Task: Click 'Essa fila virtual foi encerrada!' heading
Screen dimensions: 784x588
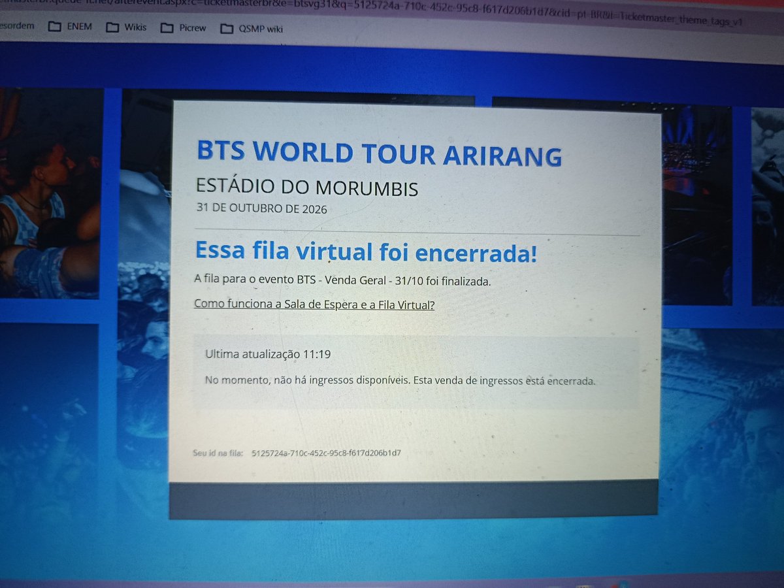Action: click(x=366, y=252)
